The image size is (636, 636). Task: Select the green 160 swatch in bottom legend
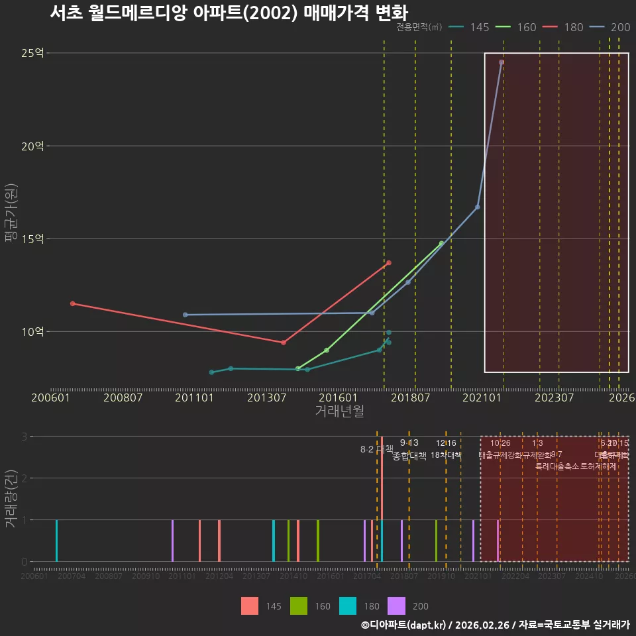pos(299,606)
